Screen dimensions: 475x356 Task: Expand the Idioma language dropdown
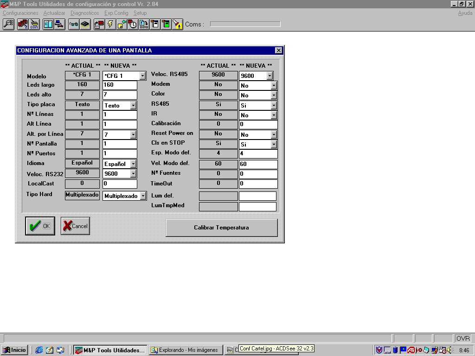click(x=134, y=164)
